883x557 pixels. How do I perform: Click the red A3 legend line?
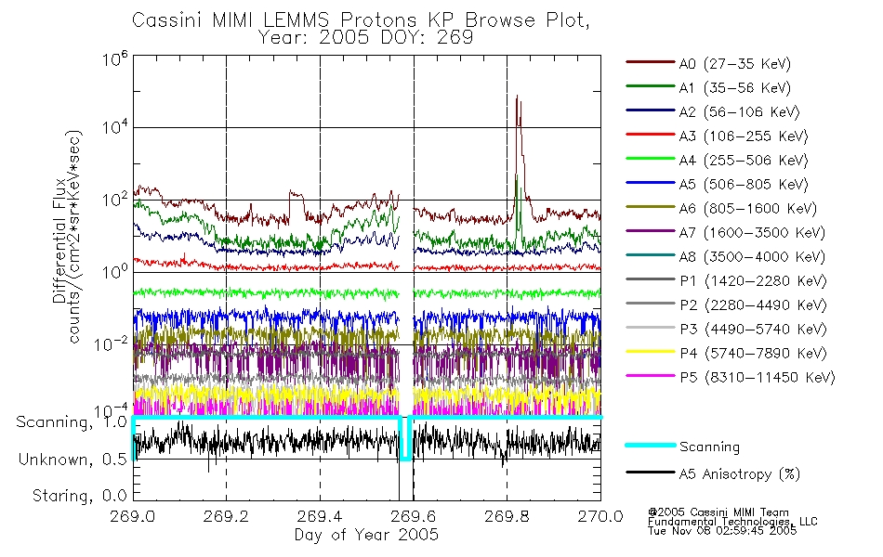tap(651, 135)
